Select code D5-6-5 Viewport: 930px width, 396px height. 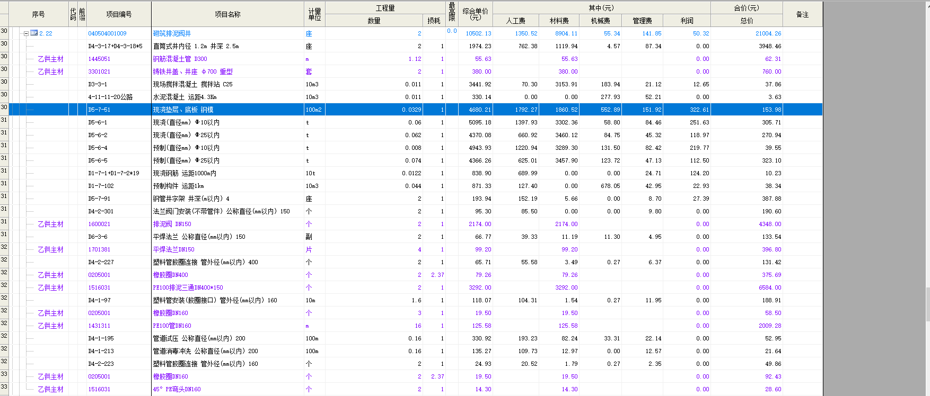pos(98,160)
